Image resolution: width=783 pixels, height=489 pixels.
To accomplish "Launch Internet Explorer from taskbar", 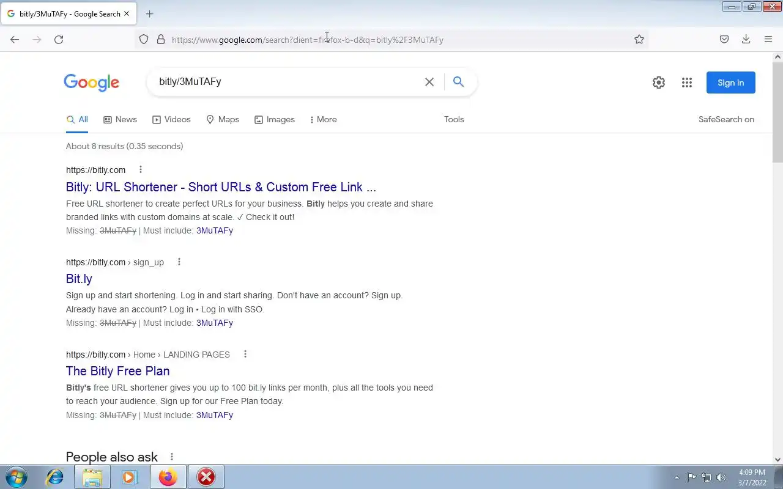I will (55, 477).
